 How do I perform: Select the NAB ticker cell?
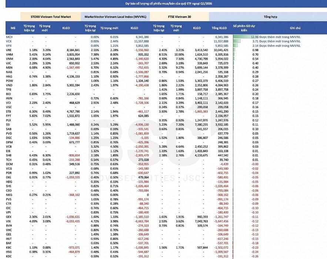tap(9, 72)
